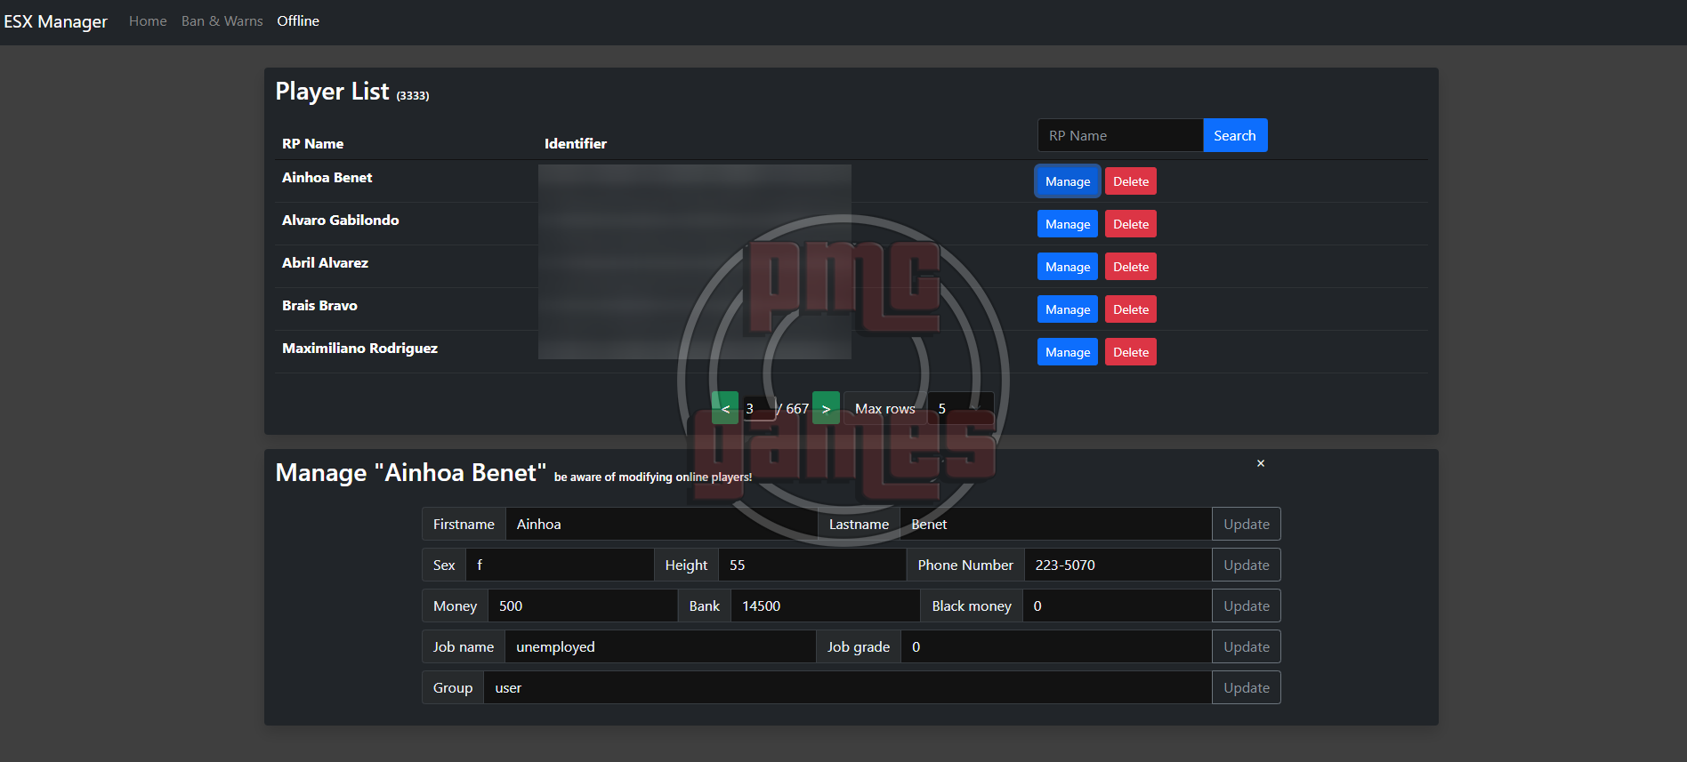The height and width of the screenshot is (762, 1687).
Task: Click the Search button
Action: [x=1235, y=135]
